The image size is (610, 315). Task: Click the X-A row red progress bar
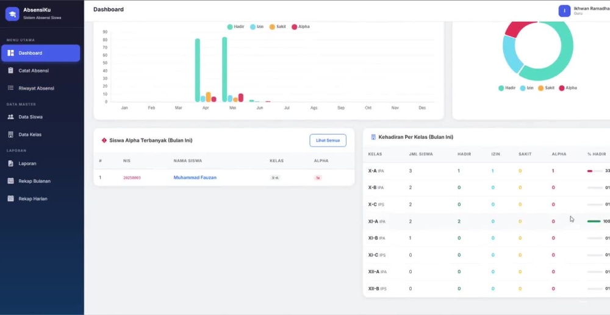tap(595, 171)
